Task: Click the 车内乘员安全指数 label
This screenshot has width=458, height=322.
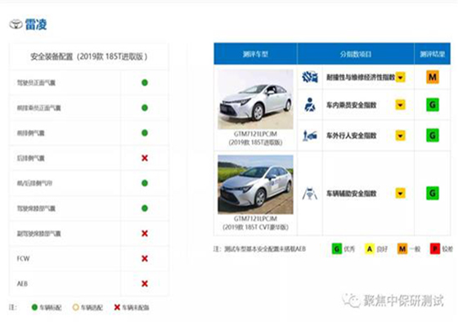Action: [x=352, y=105]
